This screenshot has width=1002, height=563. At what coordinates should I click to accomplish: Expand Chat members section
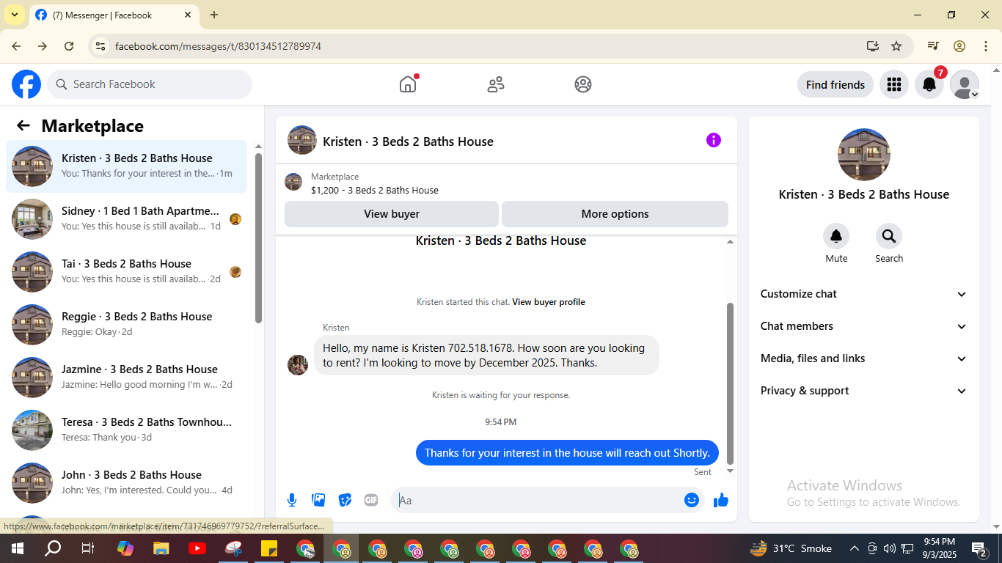pyautogui.click(x=864, y=326)
